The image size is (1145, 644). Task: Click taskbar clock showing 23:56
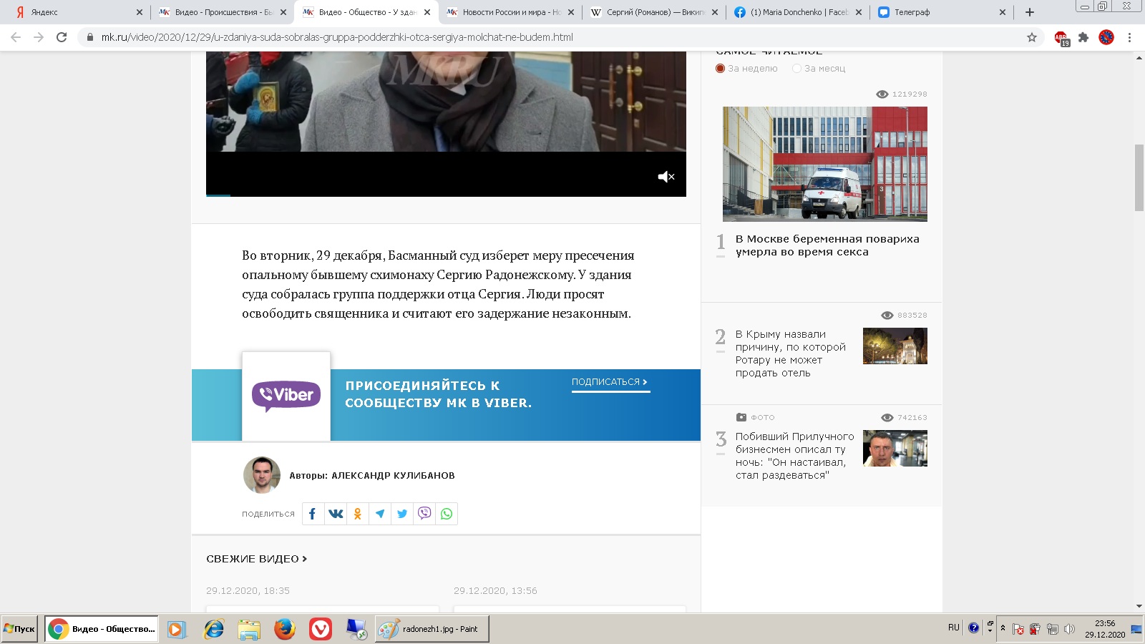point(1105,623)
